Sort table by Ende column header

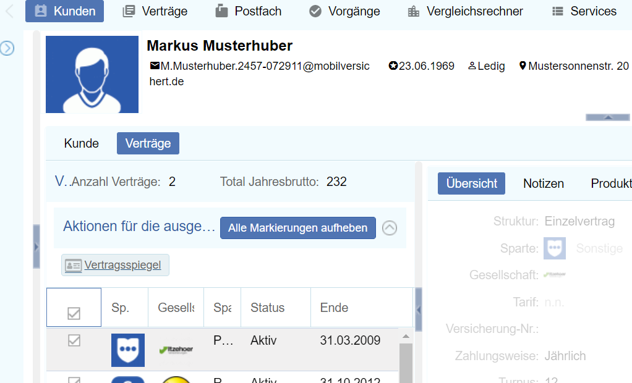pyautogui.click(x=334, y=308)
